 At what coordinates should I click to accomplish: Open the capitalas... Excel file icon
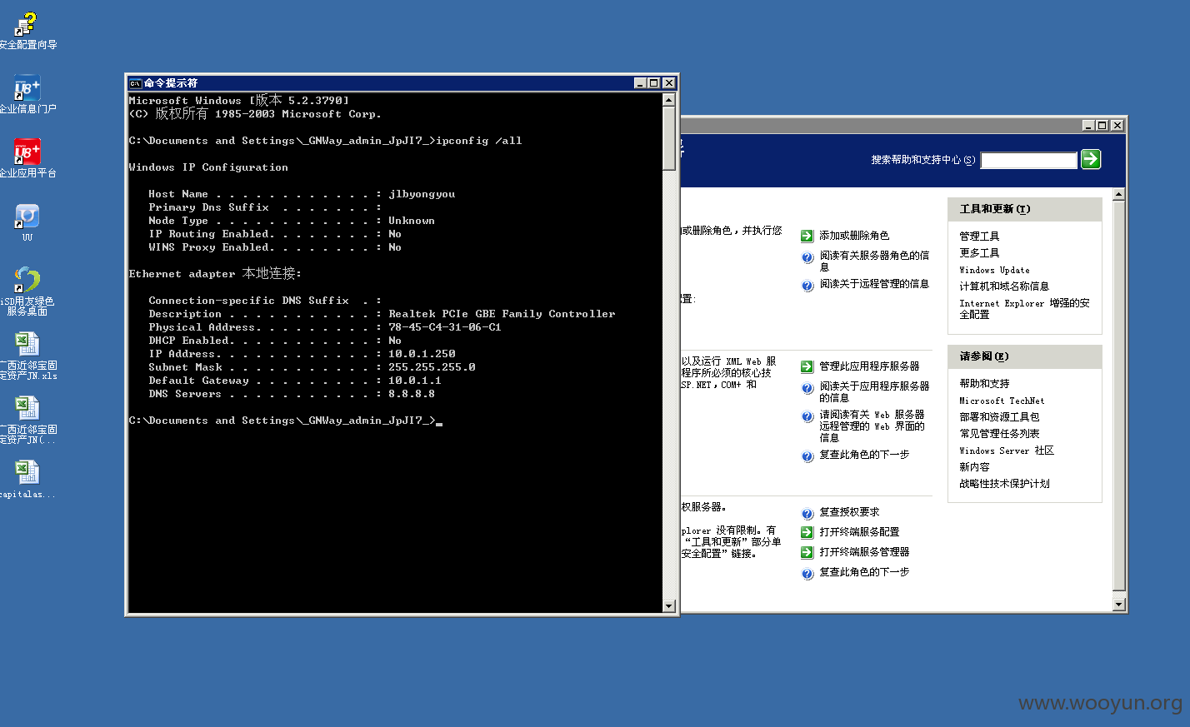pyautogui.click(x=27, y=473)
